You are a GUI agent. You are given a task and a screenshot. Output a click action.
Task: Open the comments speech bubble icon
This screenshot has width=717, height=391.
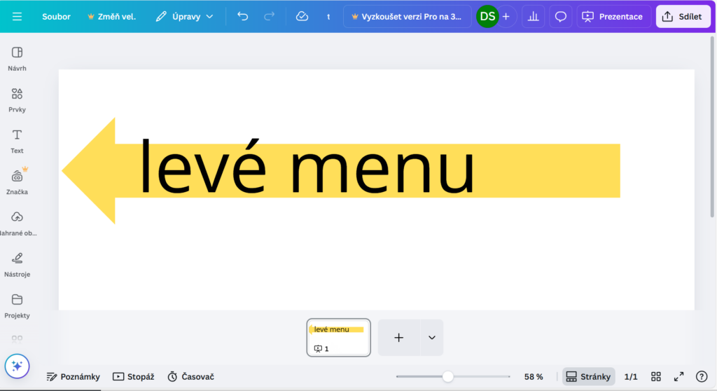[x=561, y=16]
